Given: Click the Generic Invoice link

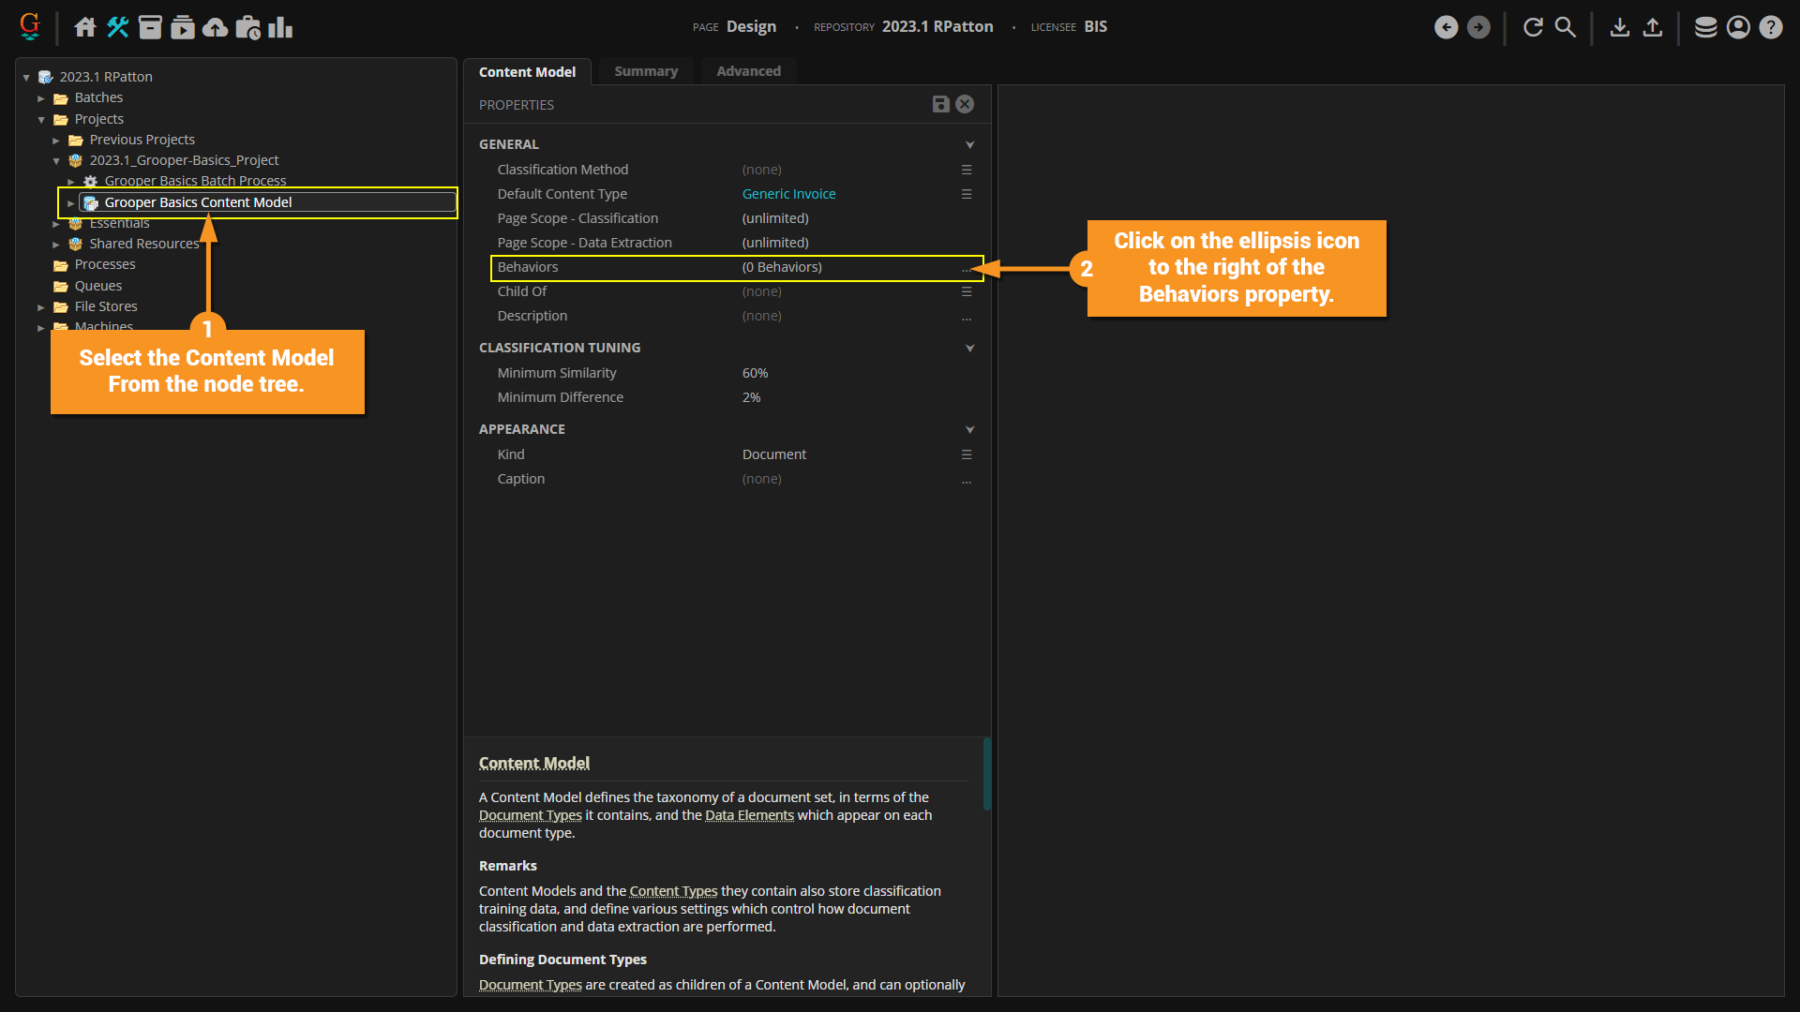Looking at the screenshot, I should pos(788,194).
